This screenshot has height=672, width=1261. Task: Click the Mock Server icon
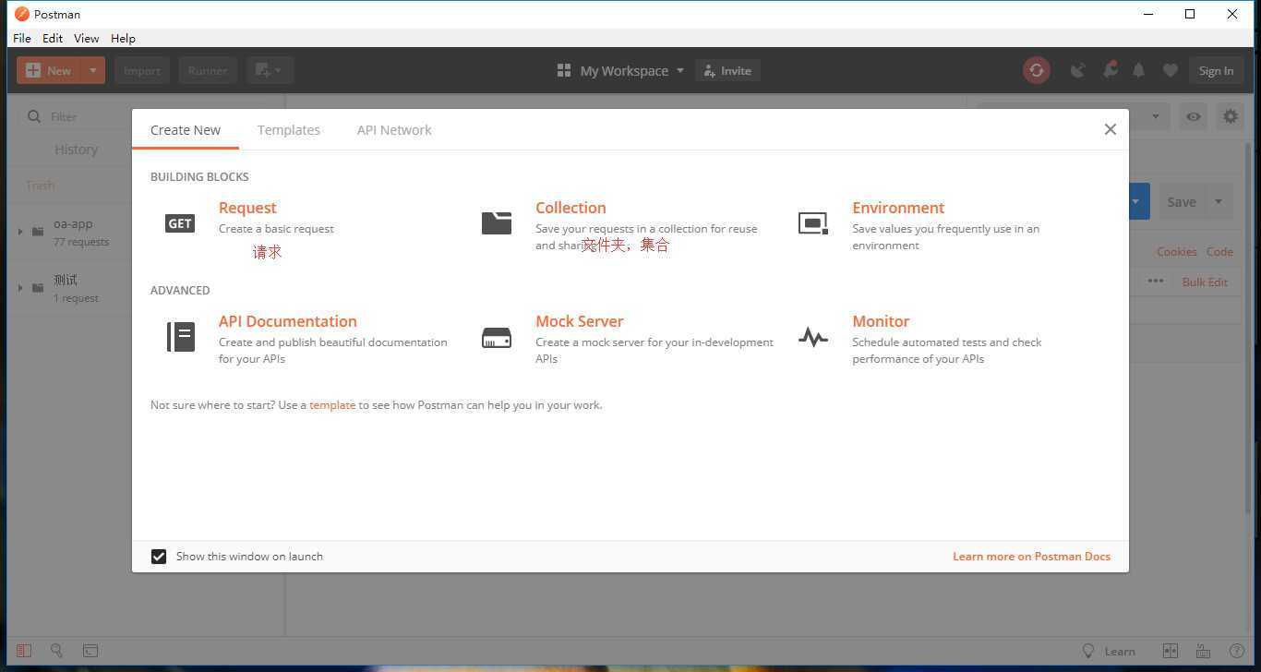tap(497, 338)
